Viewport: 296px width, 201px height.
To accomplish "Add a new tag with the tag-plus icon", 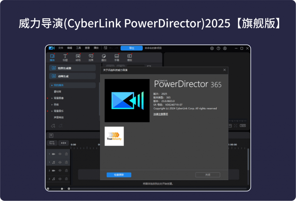I will (x=53, y=126).
